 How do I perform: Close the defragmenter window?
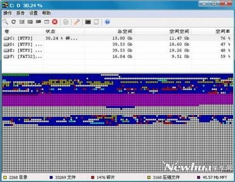tap(226, 3)
